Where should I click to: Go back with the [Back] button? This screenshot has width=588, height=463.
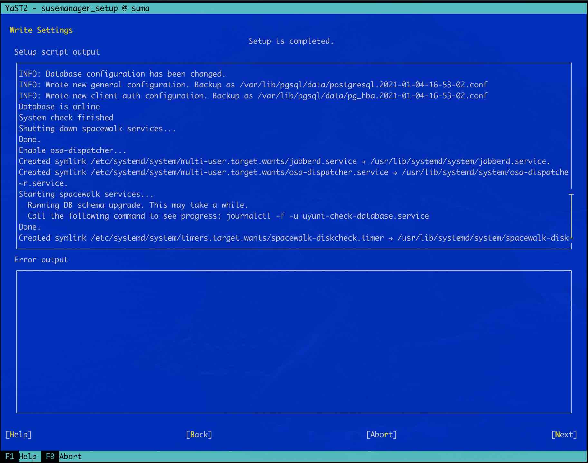click(199, 434)
